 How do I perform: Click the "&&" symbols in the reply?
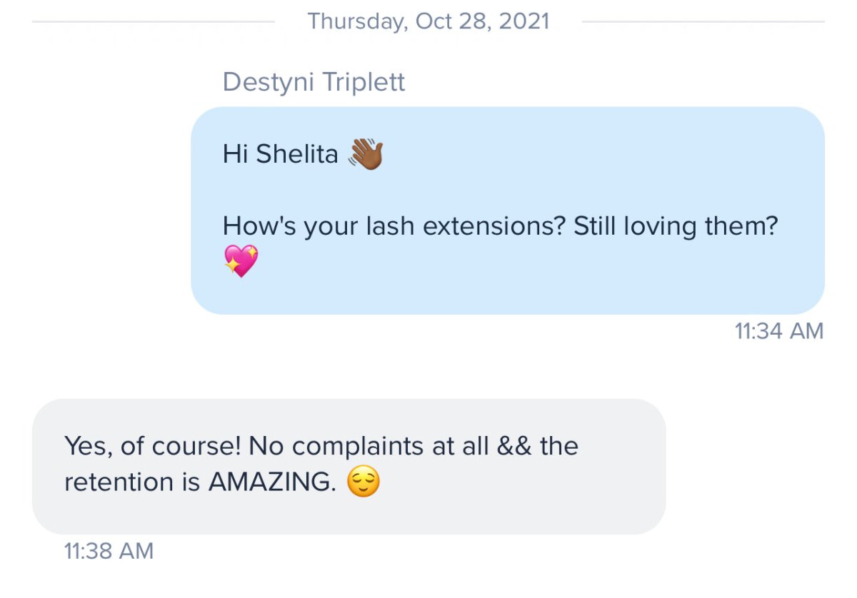[x=514, y=447]
